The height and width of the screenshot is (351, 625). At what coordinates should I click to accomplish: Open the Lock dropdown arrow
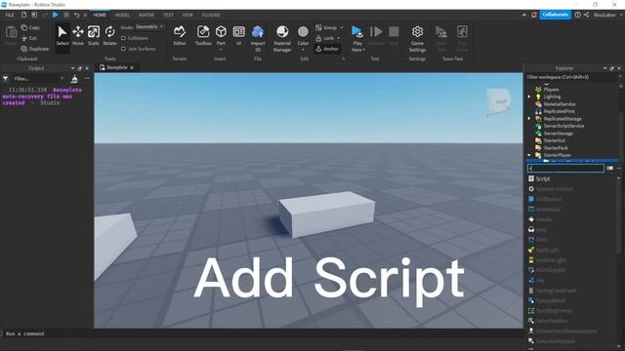(339, 38)
